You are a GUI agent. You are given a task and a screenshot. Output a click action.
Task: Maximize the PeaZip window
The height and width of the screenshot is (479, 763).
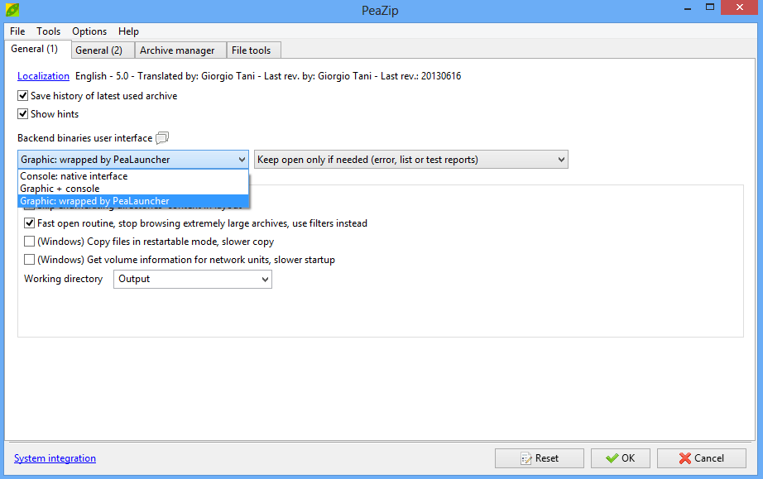tap(710, 7)
